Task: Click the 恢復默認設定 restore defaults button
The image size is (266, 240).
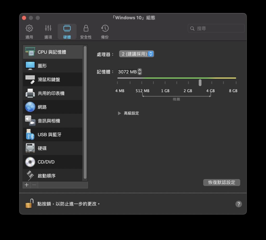Action: pos(222,182)
